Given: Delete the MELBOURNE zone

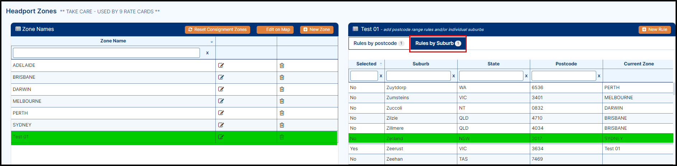Looking at the screenshot, I should coord(282,101).
